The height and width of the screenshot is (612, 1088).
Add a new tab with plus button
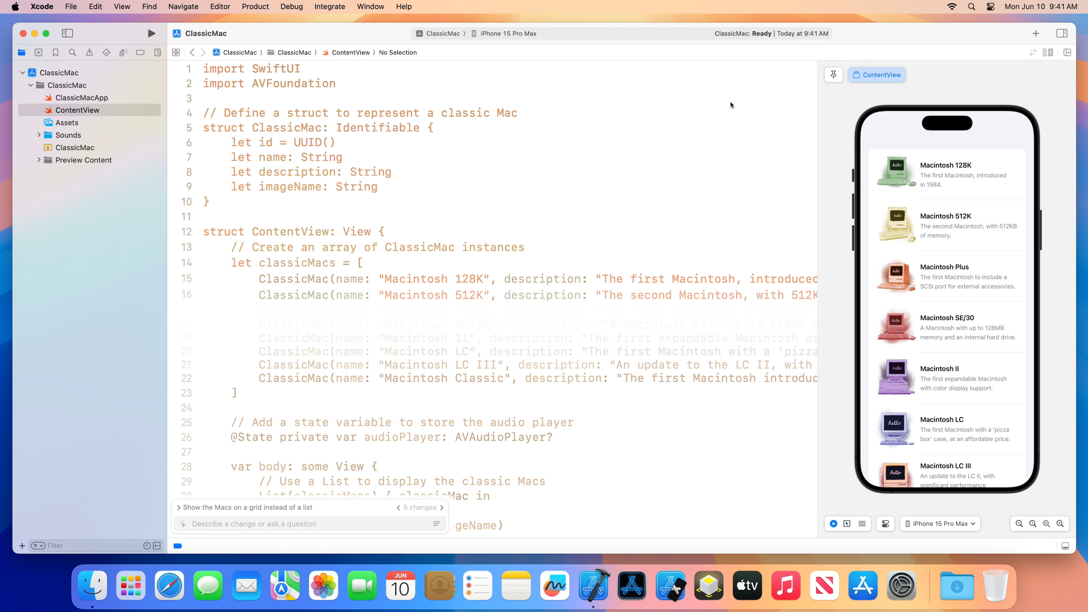1036,33
